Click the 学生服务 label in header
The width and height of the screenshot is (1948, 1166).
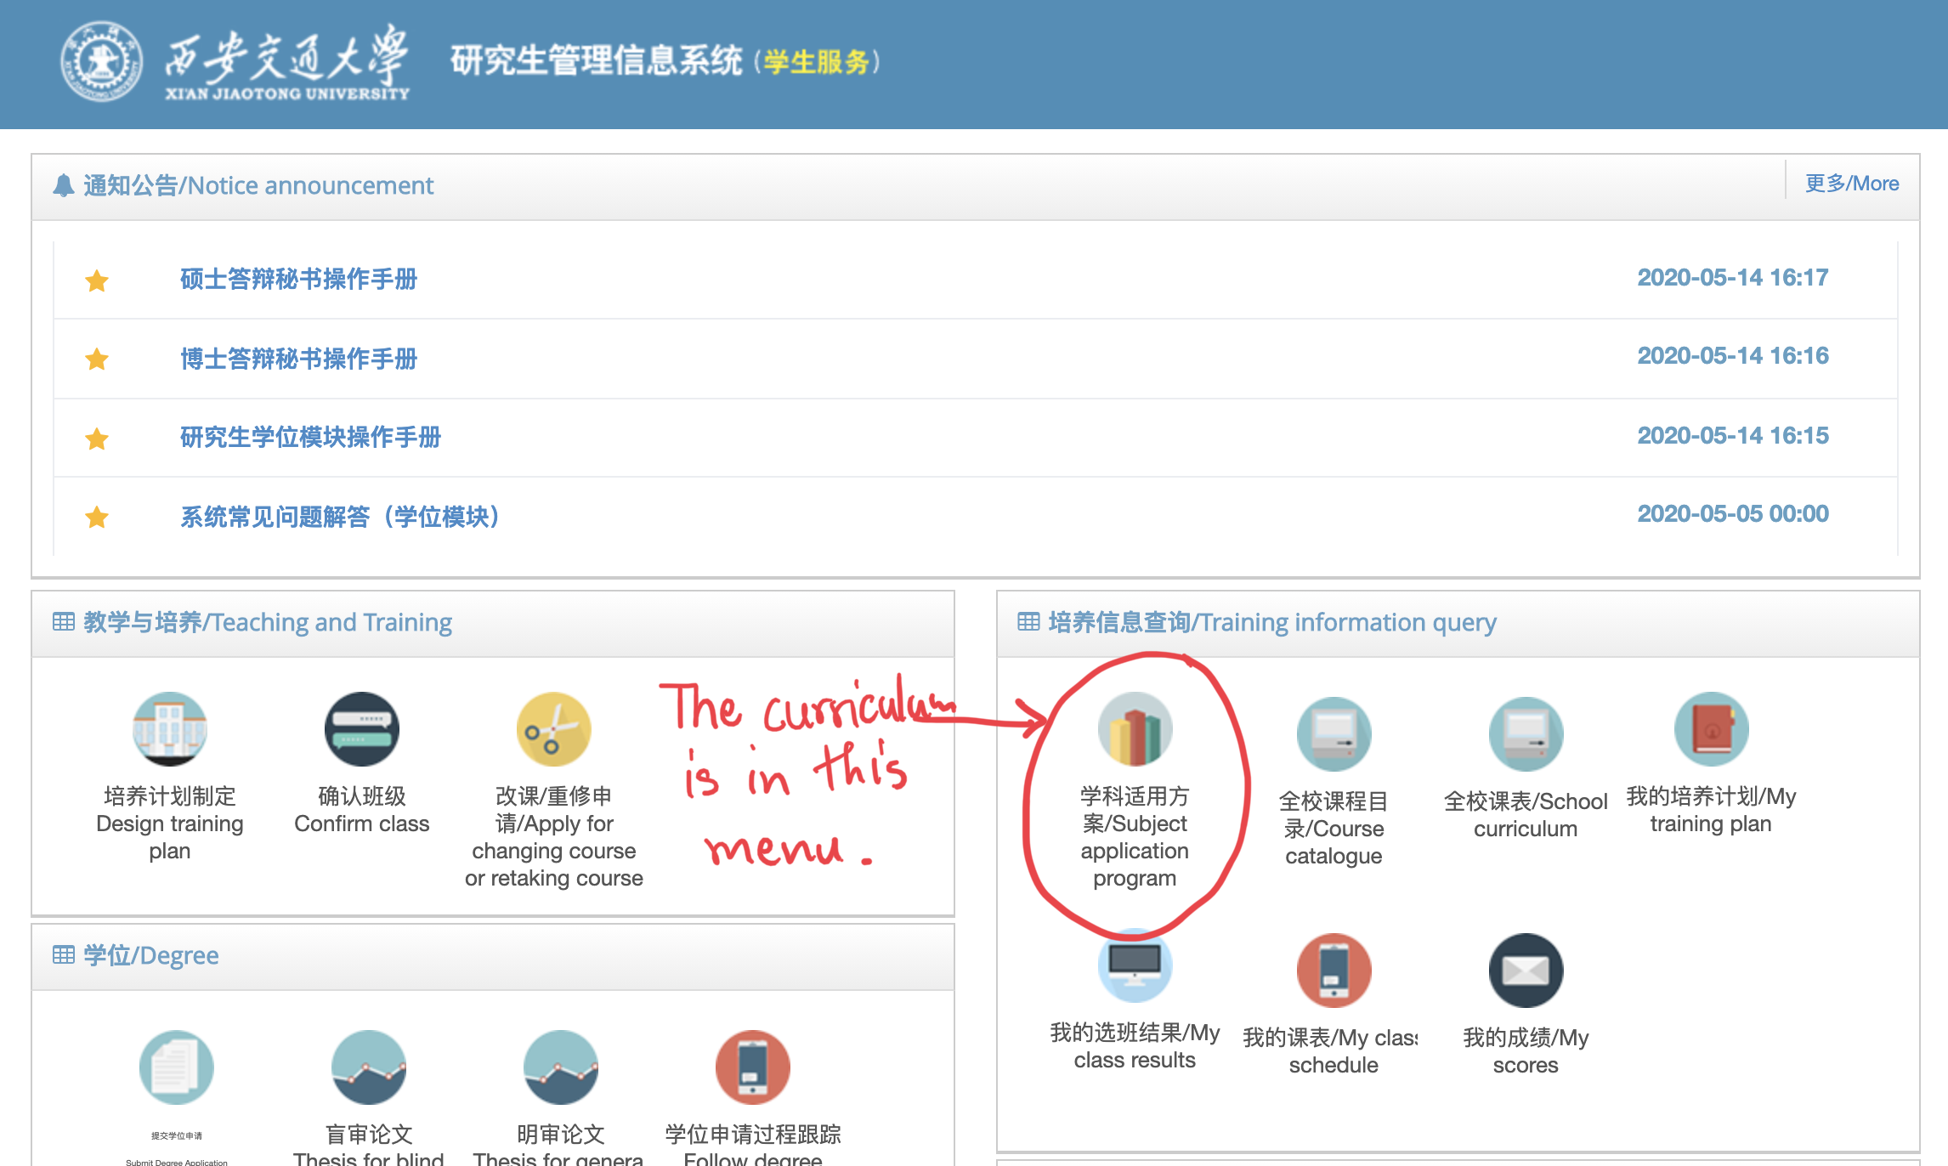point(816,62)
